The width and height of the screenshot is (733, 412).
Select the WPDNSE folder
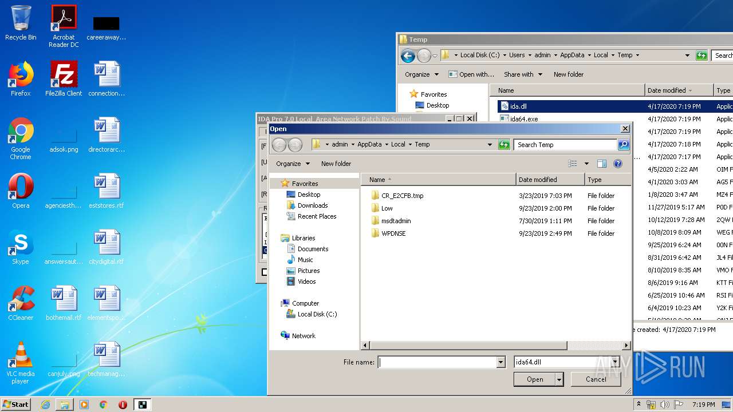(393, 233)
